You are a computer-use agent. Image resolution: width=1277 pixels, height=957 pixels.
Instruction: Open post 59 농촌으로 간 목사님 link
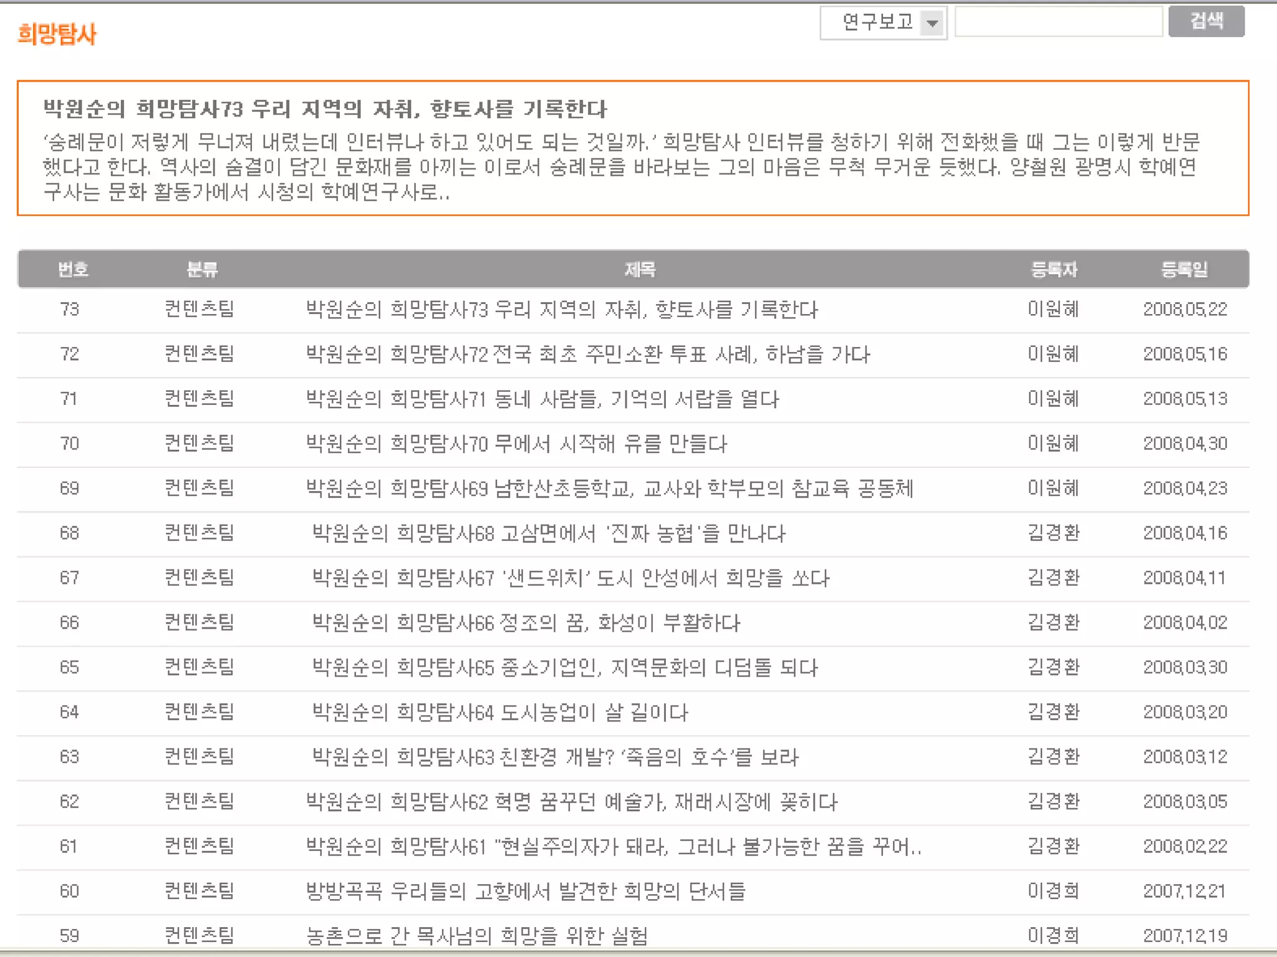point(477,936)
